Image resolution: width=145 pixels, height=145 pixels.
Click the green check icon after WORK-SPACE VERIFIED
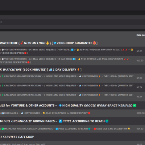(x=134, y=105)
